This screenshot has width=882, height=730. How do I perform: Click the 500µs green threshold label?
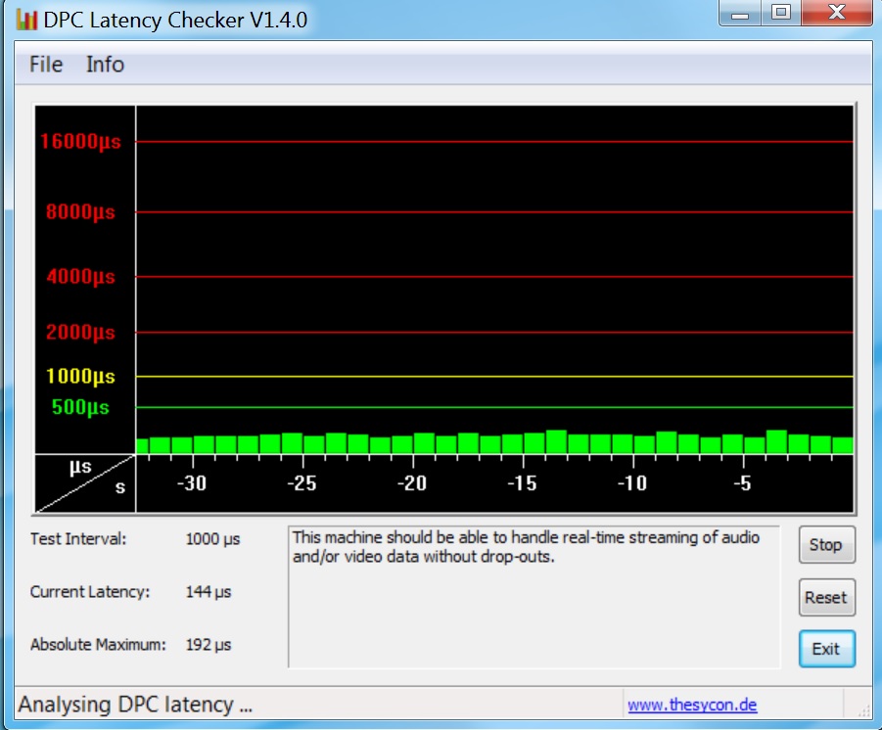(80, 407)
